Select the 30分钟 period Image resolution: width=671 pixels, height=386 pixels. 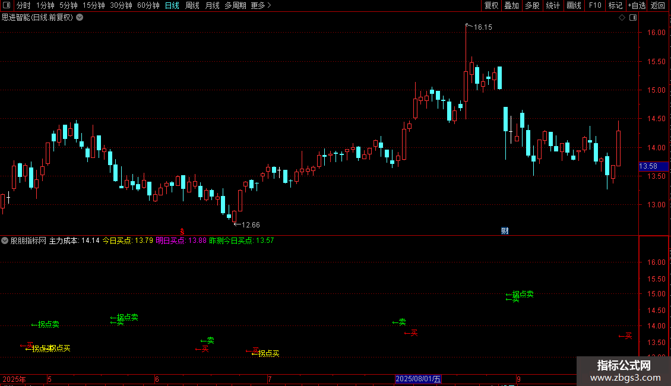(x=121, y=5)
